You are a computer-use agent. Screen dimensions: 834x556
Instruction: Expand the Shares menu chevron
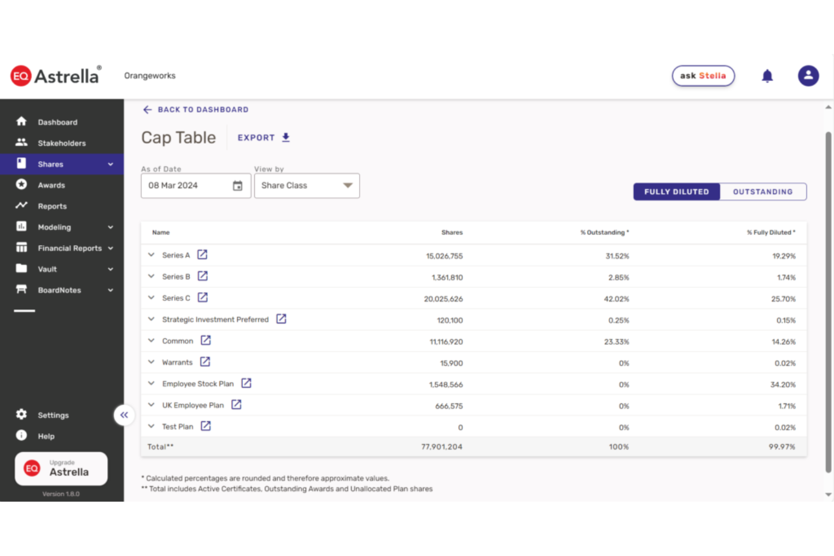(x=110, y=164)
